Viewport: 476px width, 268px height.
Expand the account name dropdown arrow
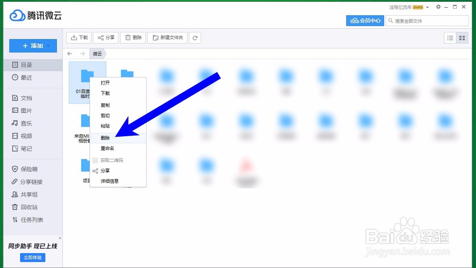click(x=427, y=7)
